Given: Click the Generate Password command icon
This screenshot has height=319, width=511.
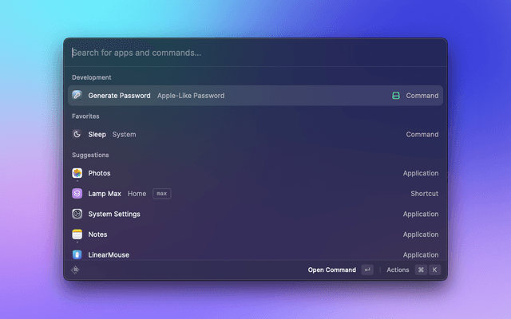Looking at the screenshot, I should coord(77,96).
